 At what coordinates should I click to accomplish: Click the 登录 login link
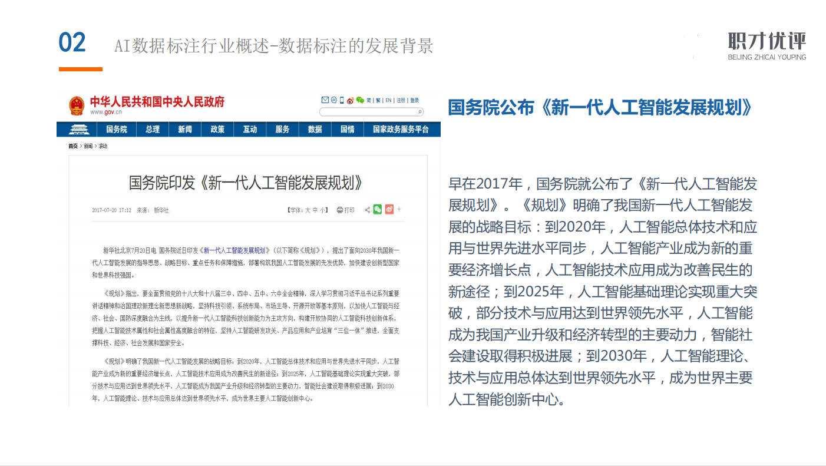414,100
